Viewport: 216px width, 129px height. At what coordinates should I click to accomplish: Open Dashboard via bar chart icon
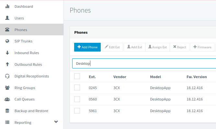point(7,6)
